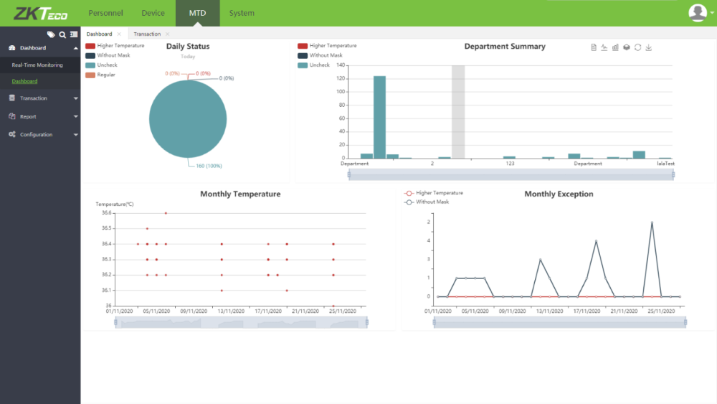Open Real-Time Monitoring page
717x404 pixels.
(37, 65)
